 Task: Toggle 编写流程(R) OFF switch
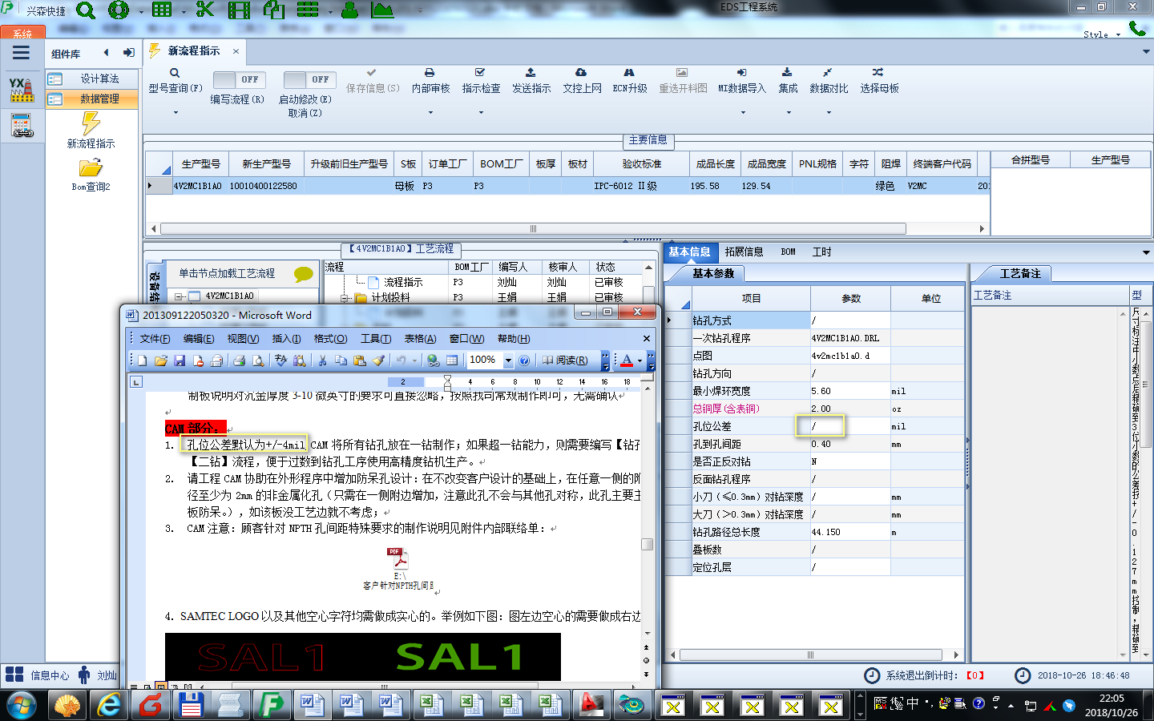click(240, 79)
